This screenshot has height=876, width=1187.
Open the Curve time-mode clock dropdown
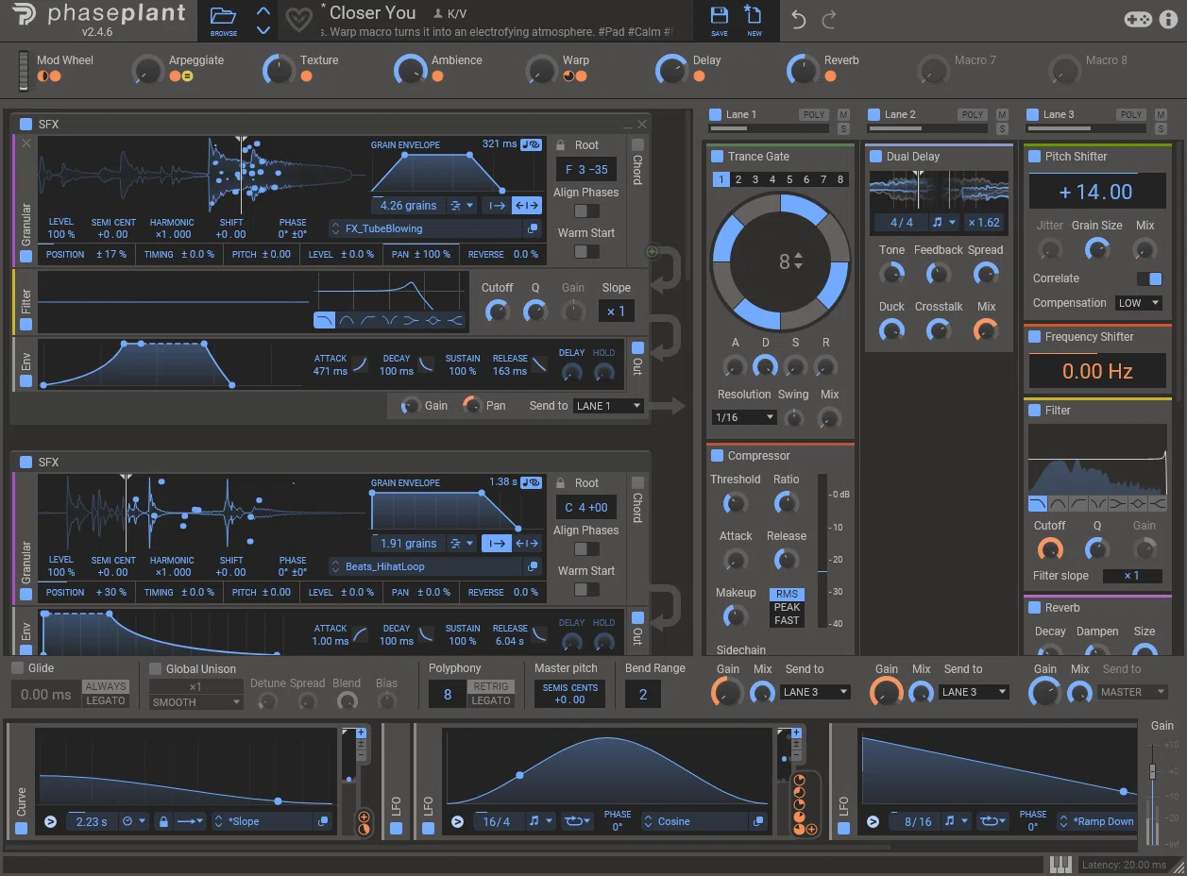coord(134,821)
